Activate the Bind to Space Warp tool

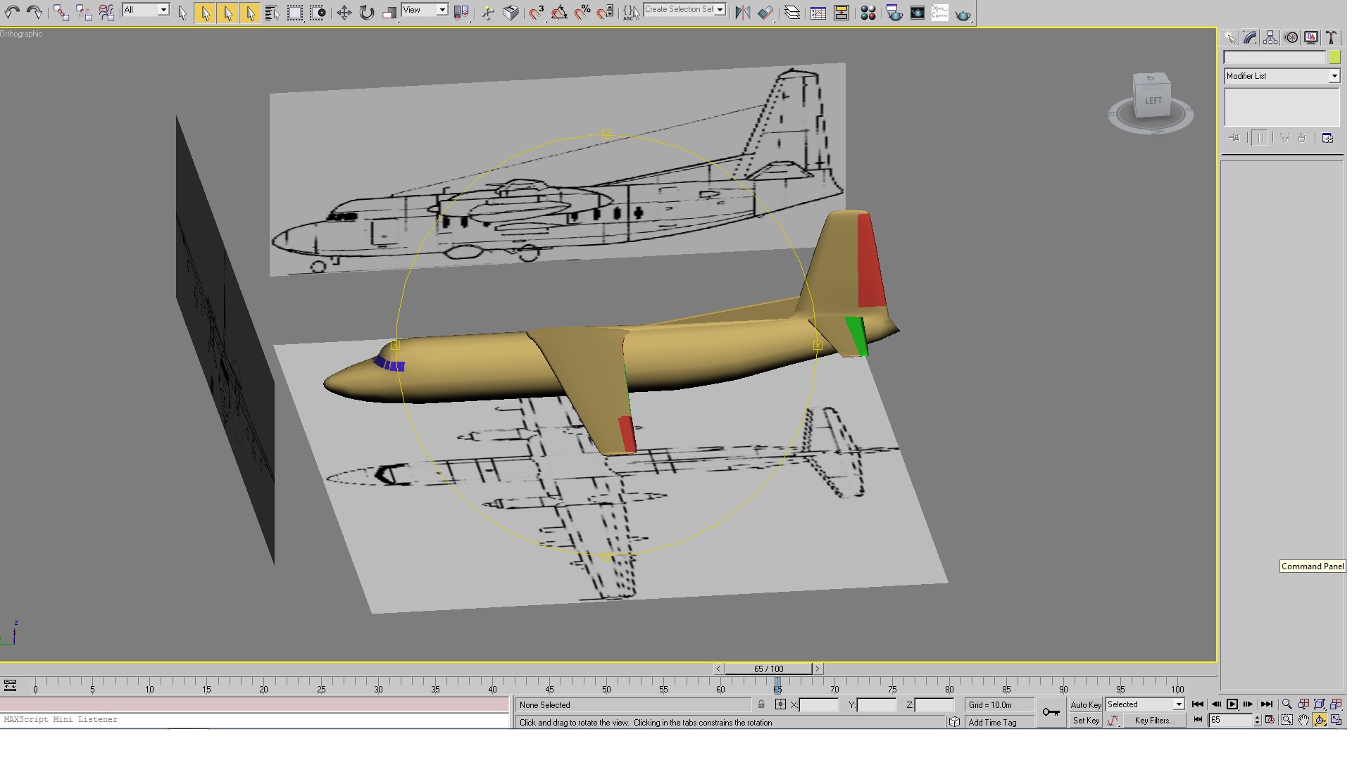pyautogui.click(x=106, y=12)
